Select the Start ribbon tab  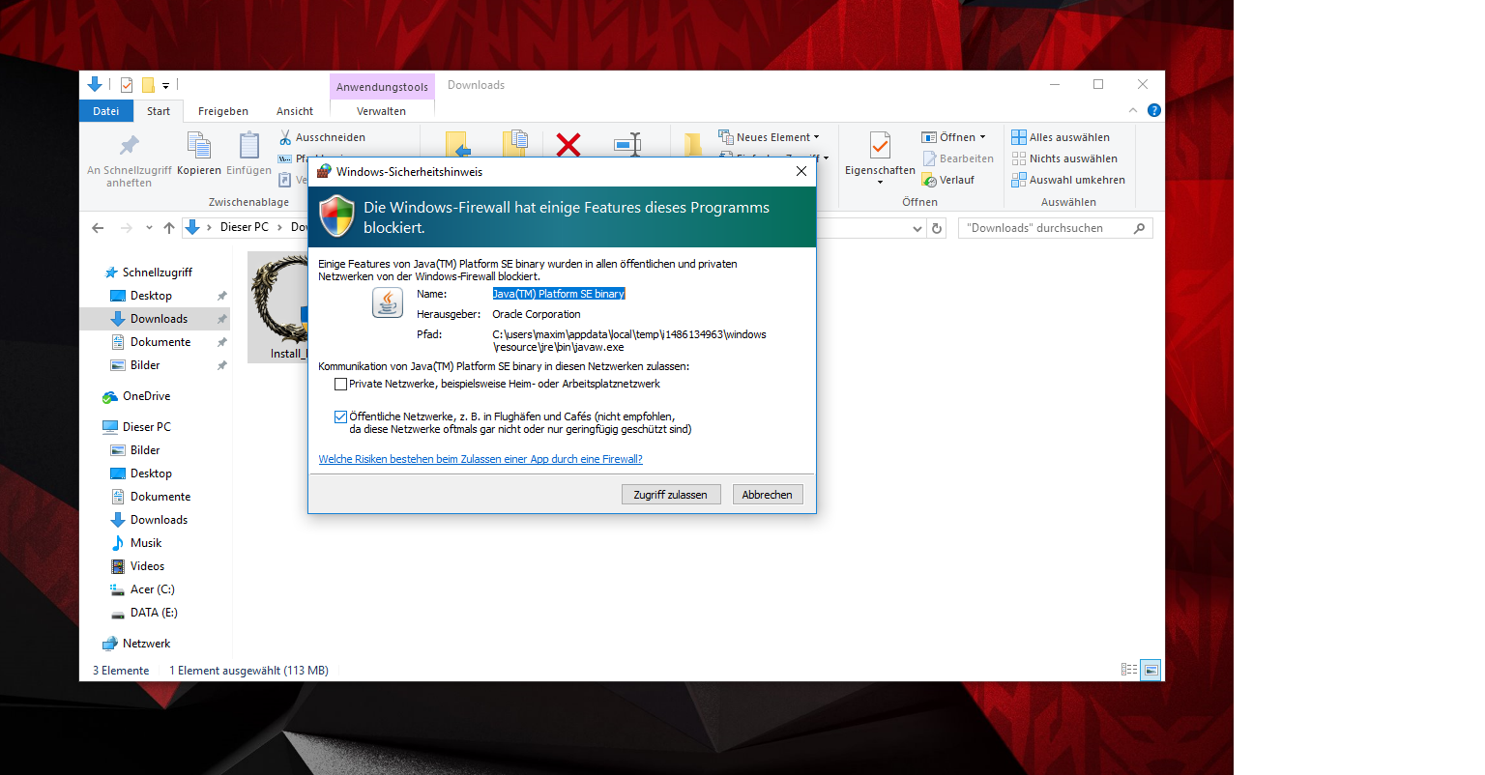click(159, 111)
